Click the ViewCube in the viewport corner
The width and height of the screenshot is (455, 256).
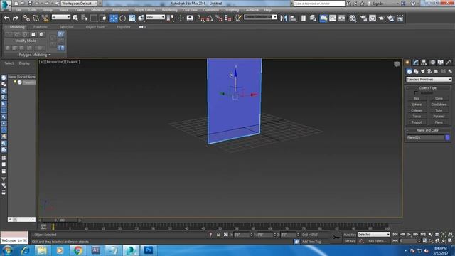click(x=397, y=64)
